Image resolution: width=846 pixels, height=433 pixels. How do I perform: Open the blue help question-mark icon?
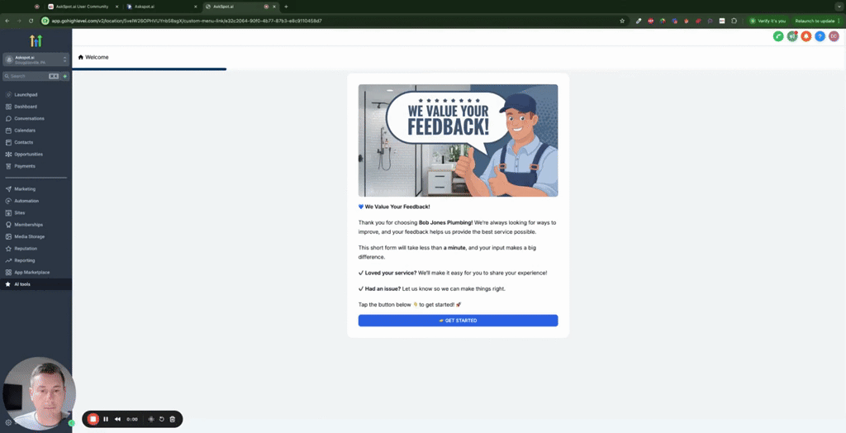click(820, 36)
